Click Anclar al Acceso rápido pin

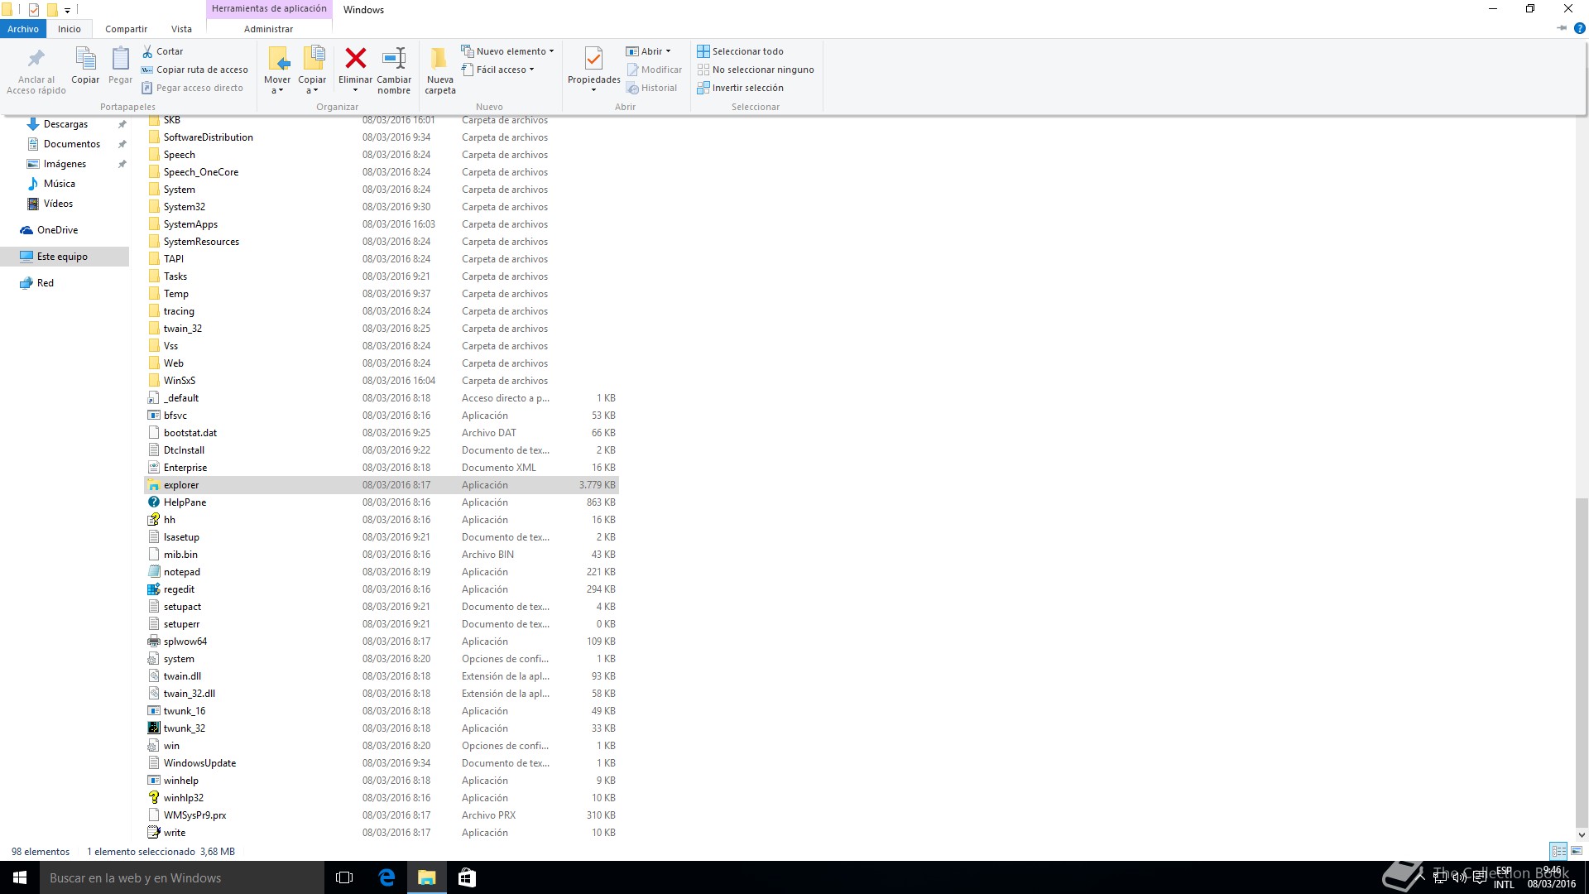36,70
